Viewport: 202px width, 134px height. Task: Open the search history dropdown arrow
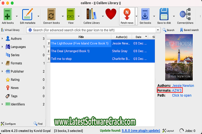tap(158, 30)
